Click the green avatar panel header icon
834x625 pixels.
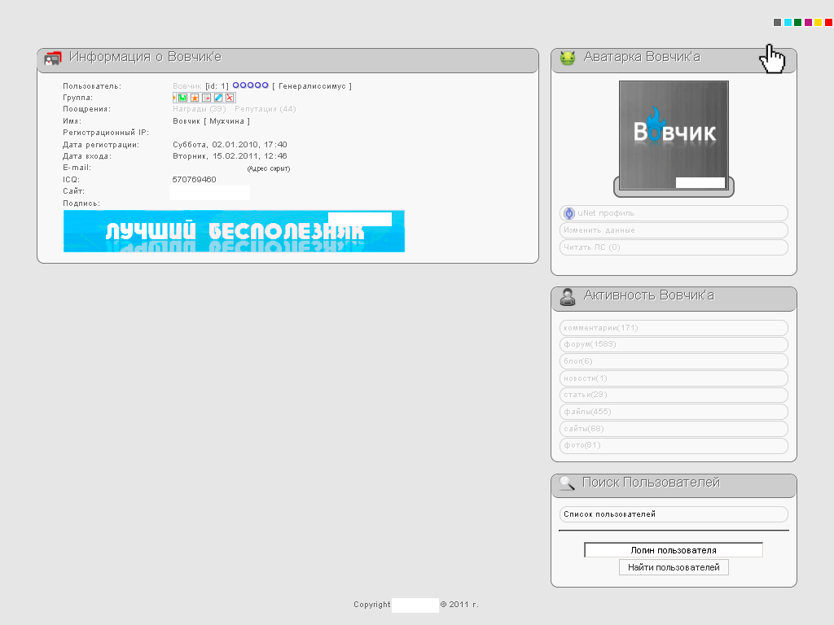568,58
